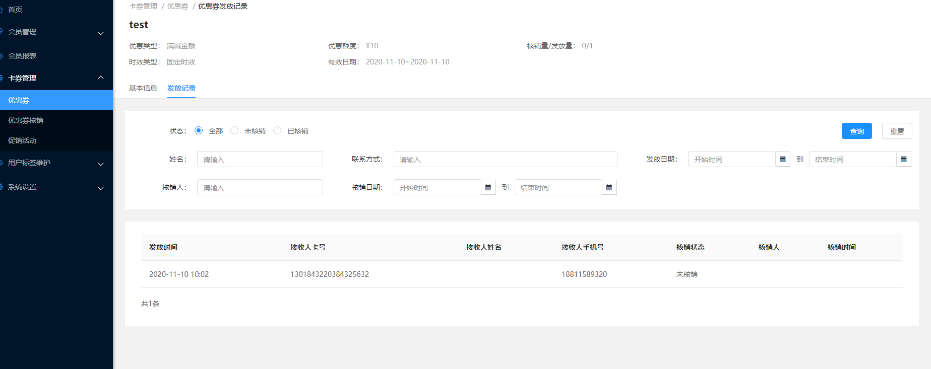Open calendar for 核销日期 end time
This screenshot has height=369, width=931.
point(609,187)
